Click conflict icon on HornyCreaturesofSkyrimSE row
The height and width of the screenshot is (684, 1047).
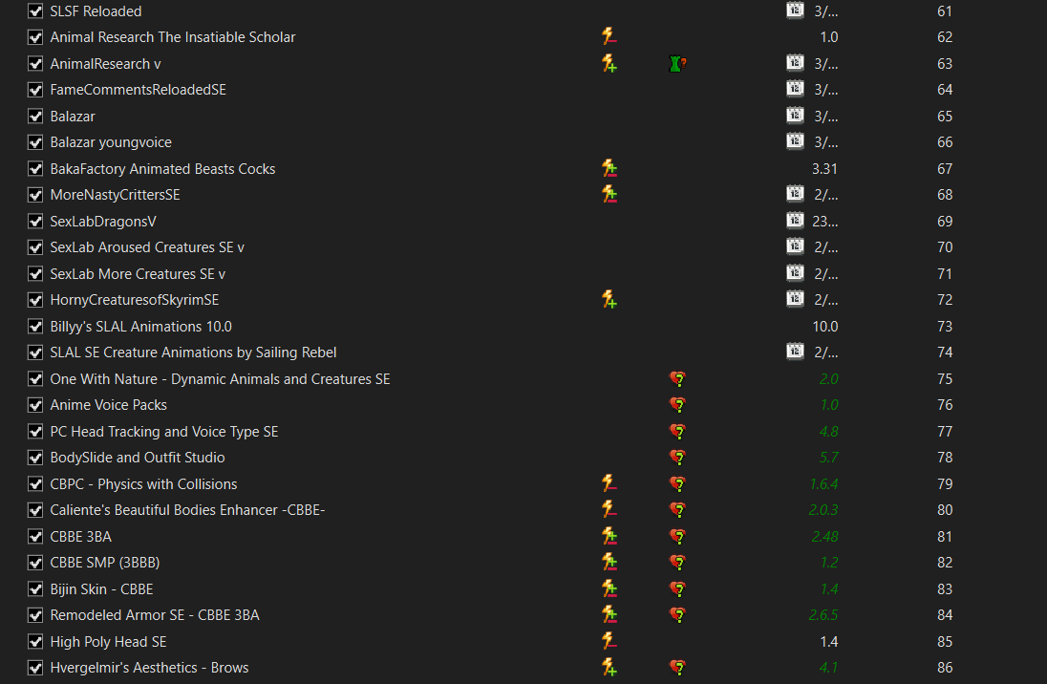tap(609, 299)
